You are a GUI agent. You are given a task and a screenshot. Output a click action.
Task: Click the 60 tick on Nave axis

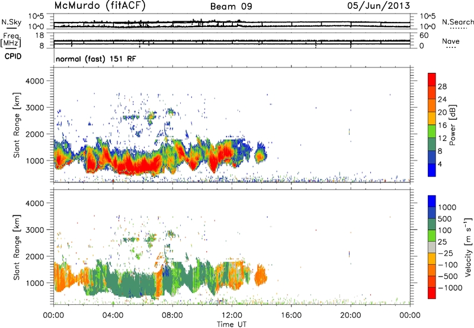click(424, 36)
